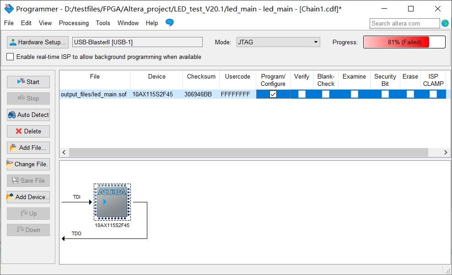Click the blue feedback speech bubble icon

[x=169, y=22]
